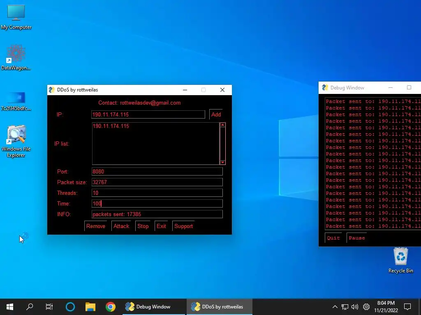
Task: Click the IP list scroll down arrow
Action: pyautogui.click(x=222, y=162)
